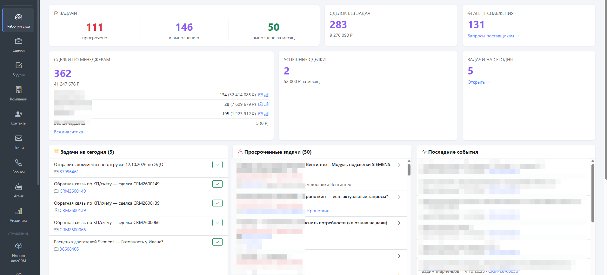The width and height of the screenshot is (607, 275).
Task: Open Почта mail section
Action: coord(18,142)
